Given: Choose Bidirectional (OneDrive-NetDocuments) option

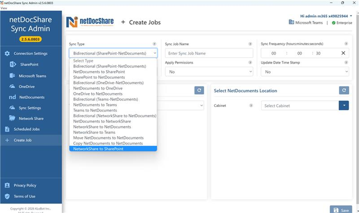Looking at the screenshot, I should click(x=113, y=83).
